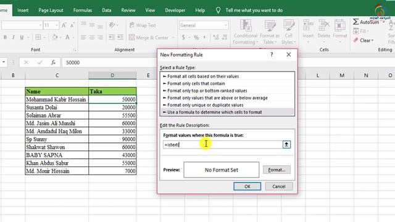Click the rule formula input box
The image size is (395, 222).
click(223, 144)
